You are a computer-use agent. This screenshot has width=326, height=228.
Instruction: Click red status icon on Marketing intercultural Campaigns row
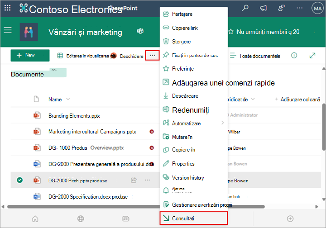[x=152, y=132]
